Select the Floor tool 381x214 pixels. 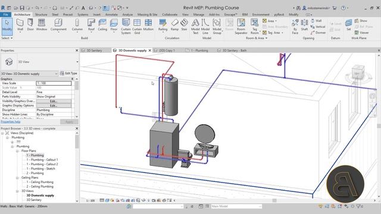point(114,25)
